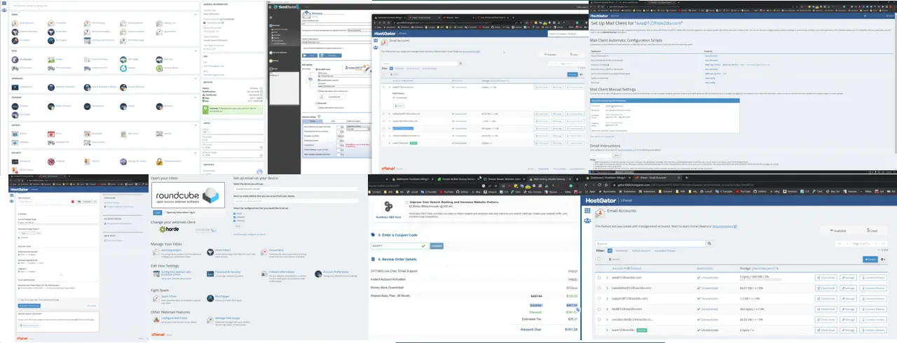Viewport: 897px width, 343px height.
Task: Toggle the Calendar configuration checkbox
Action: click(x=235, y=218)
